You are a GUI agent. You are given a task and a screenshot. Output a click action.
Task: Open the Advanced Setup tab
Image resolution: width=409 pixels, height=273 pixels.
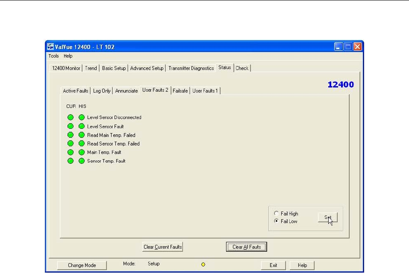point(147,68)
